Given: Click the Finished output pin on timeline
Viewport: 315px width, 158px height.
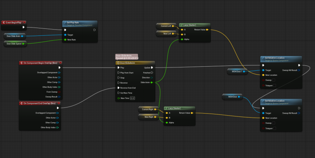Looking at the screenshot, I should pyautogui.click(x=152, y=73).
